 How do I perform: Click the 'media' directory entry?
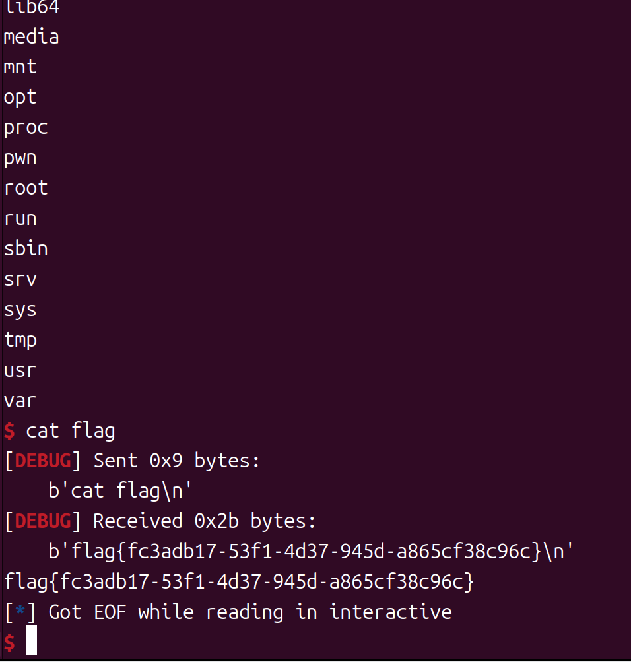pyautogui.click(x=31, y=37)
